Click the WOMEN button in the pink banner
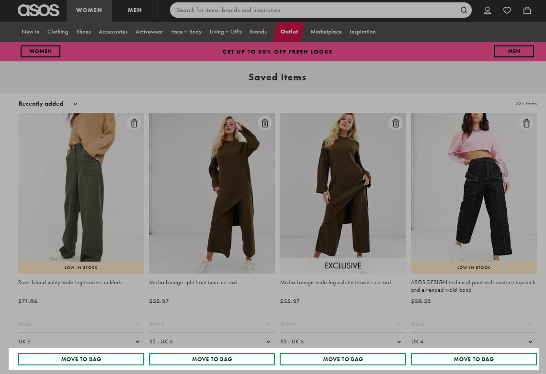This screenshot has width=546, height=374. point(40,51)
